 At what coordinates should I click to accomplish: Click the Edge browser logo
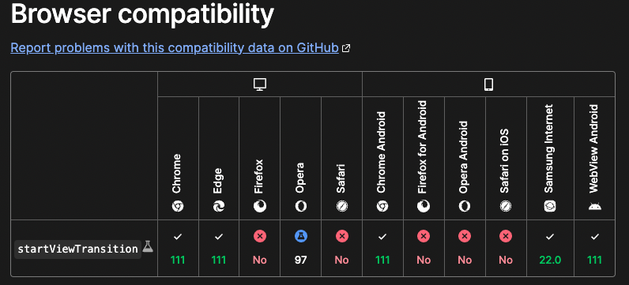219,206
